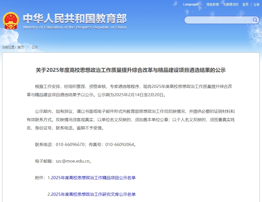Image resolution: width=262 pixels, height=202 pixels.
Task: Click the 登录 login link
Action: click(245, 4)
